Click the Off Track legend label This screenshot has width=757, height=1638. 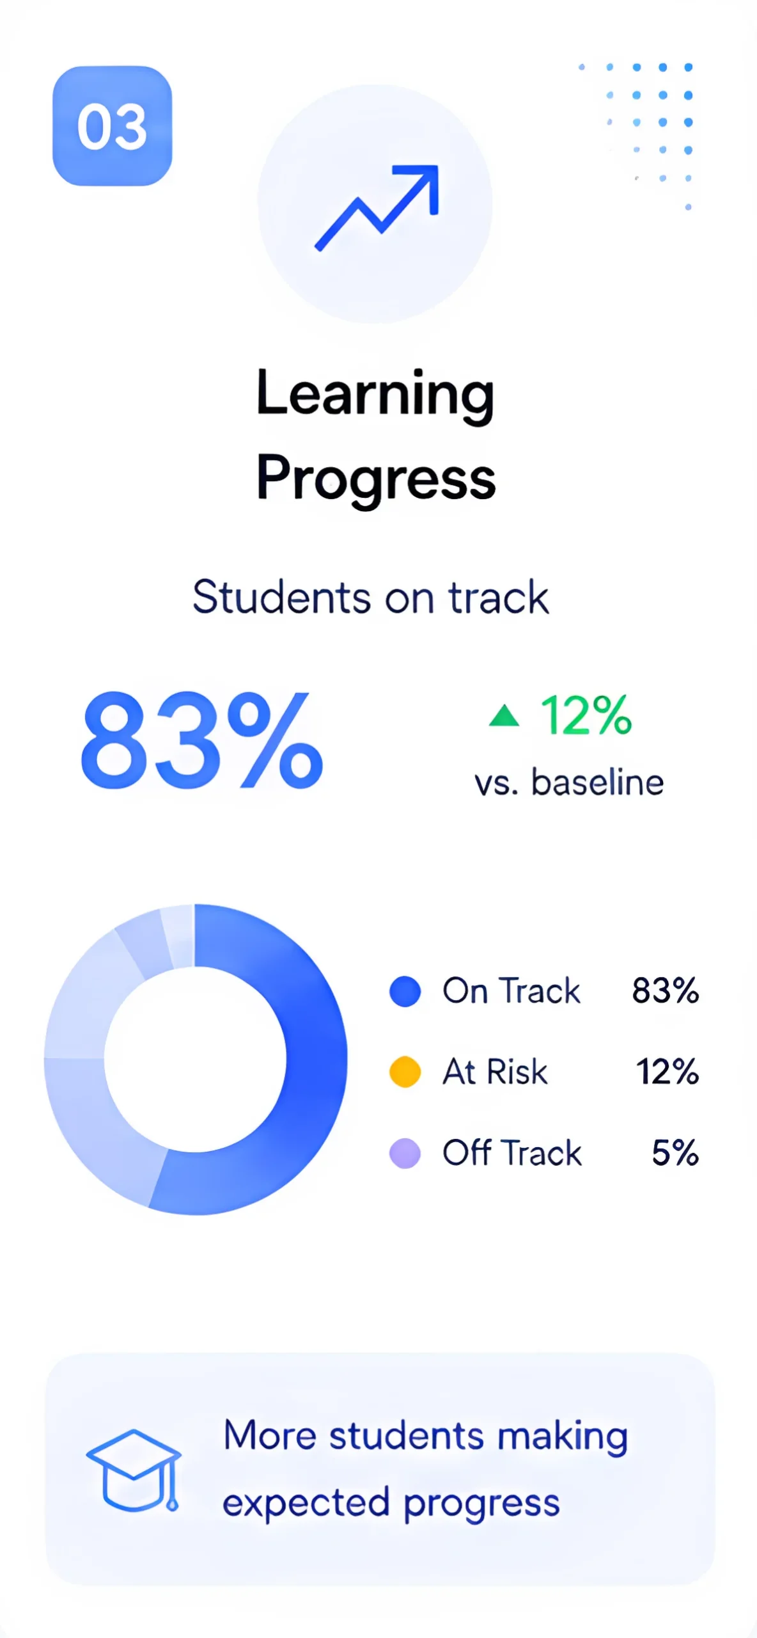[512, 1153]
